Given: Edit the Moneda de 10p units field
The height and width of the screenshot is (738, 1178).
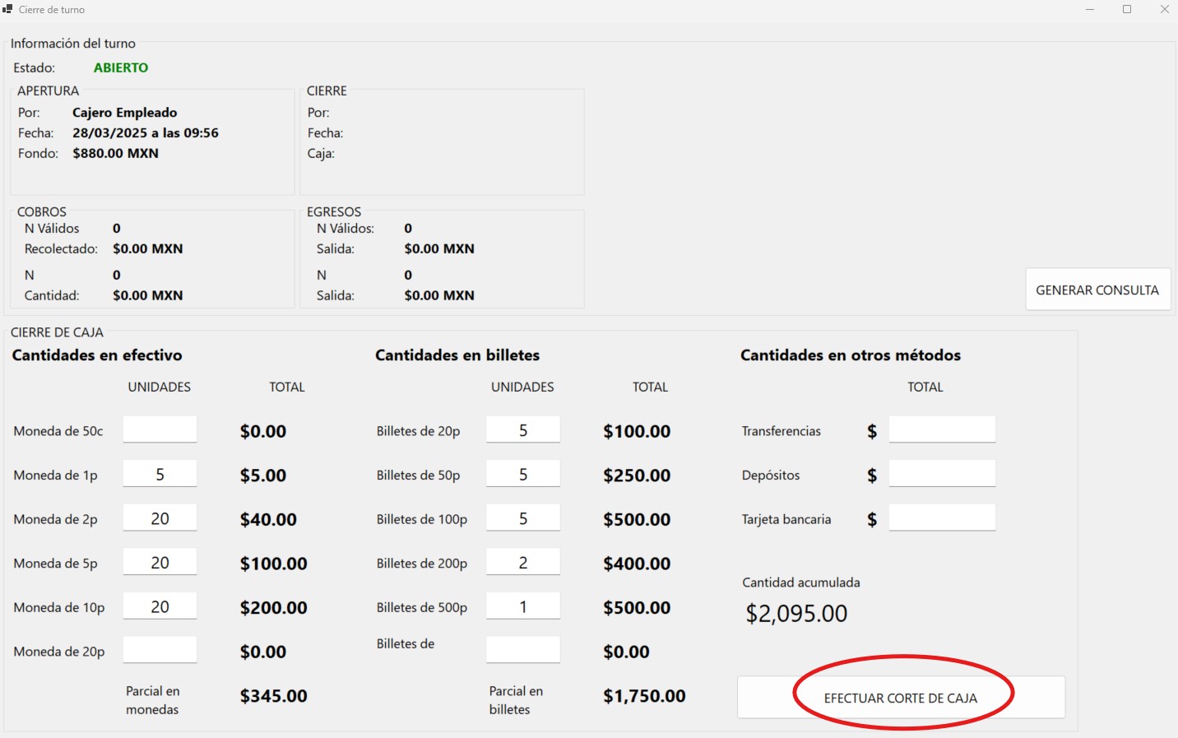Looking at the screenshot, I should click(x=160, y=606).
